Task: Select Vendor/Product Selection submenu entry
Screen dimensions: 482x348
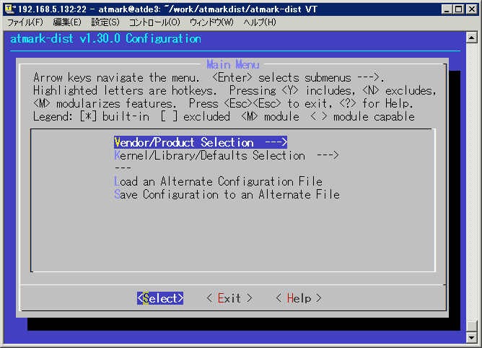Action: click(201, 142)
